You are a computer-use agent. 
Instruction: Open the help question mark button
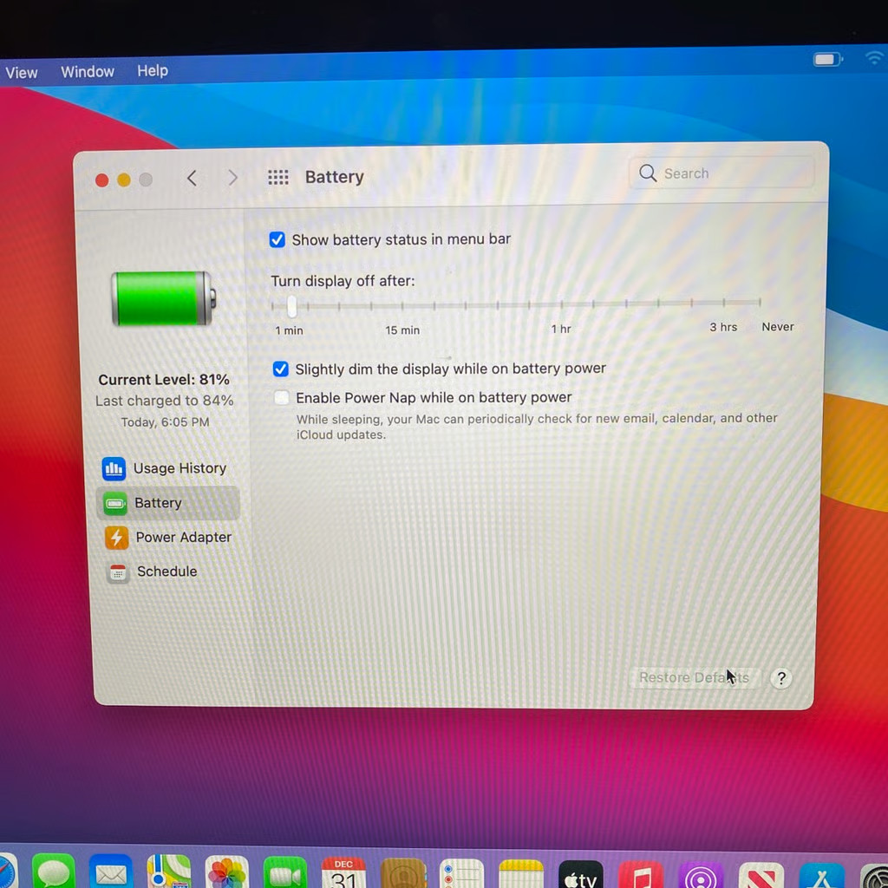pyautogui.click(x=781, y=678)
